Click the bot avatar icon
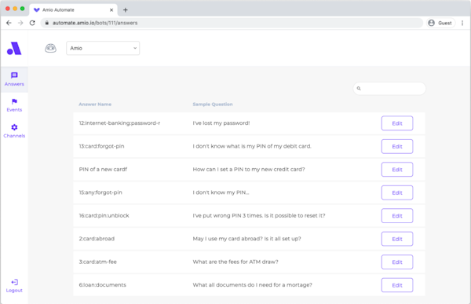The image size is (471, 304). click(50, 48)
